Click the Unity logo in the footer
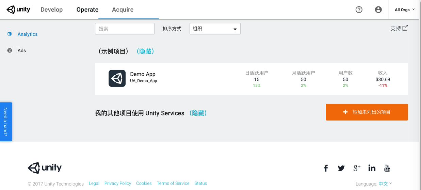 (45, 168)
